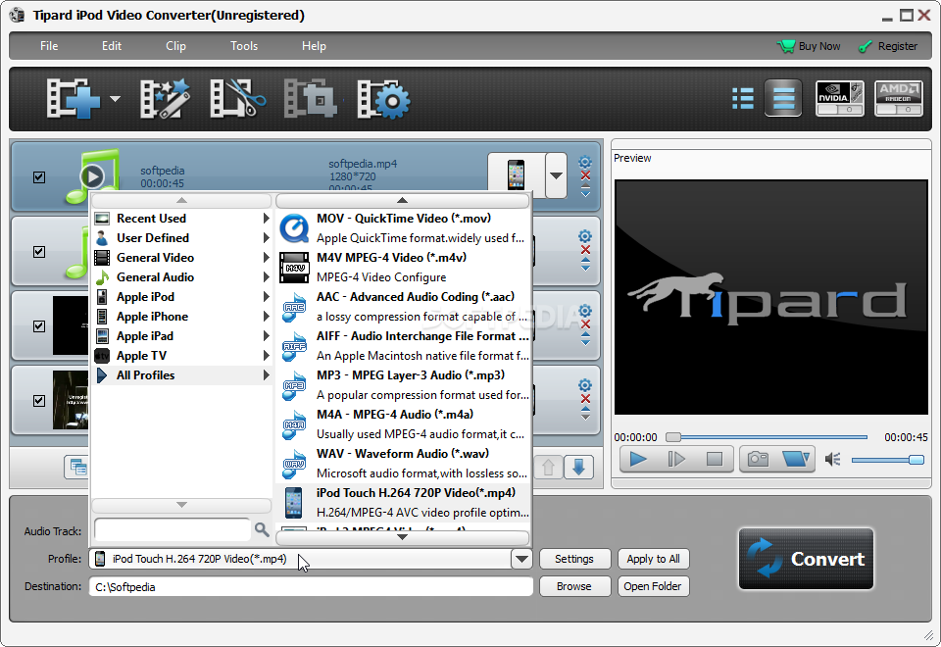Open settings gear for third file row
The width and height of the screenshot is (941, 647).
point(585,311)
